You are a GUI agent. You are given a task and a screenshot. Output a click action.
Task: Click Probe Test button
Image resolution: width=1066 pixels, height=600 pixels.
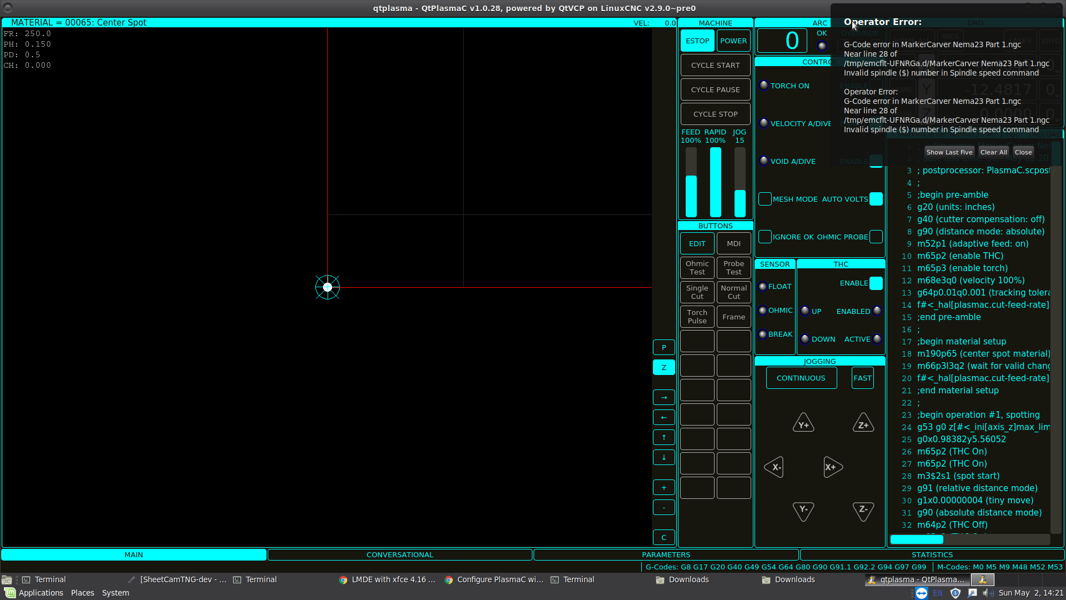point(733,268)
